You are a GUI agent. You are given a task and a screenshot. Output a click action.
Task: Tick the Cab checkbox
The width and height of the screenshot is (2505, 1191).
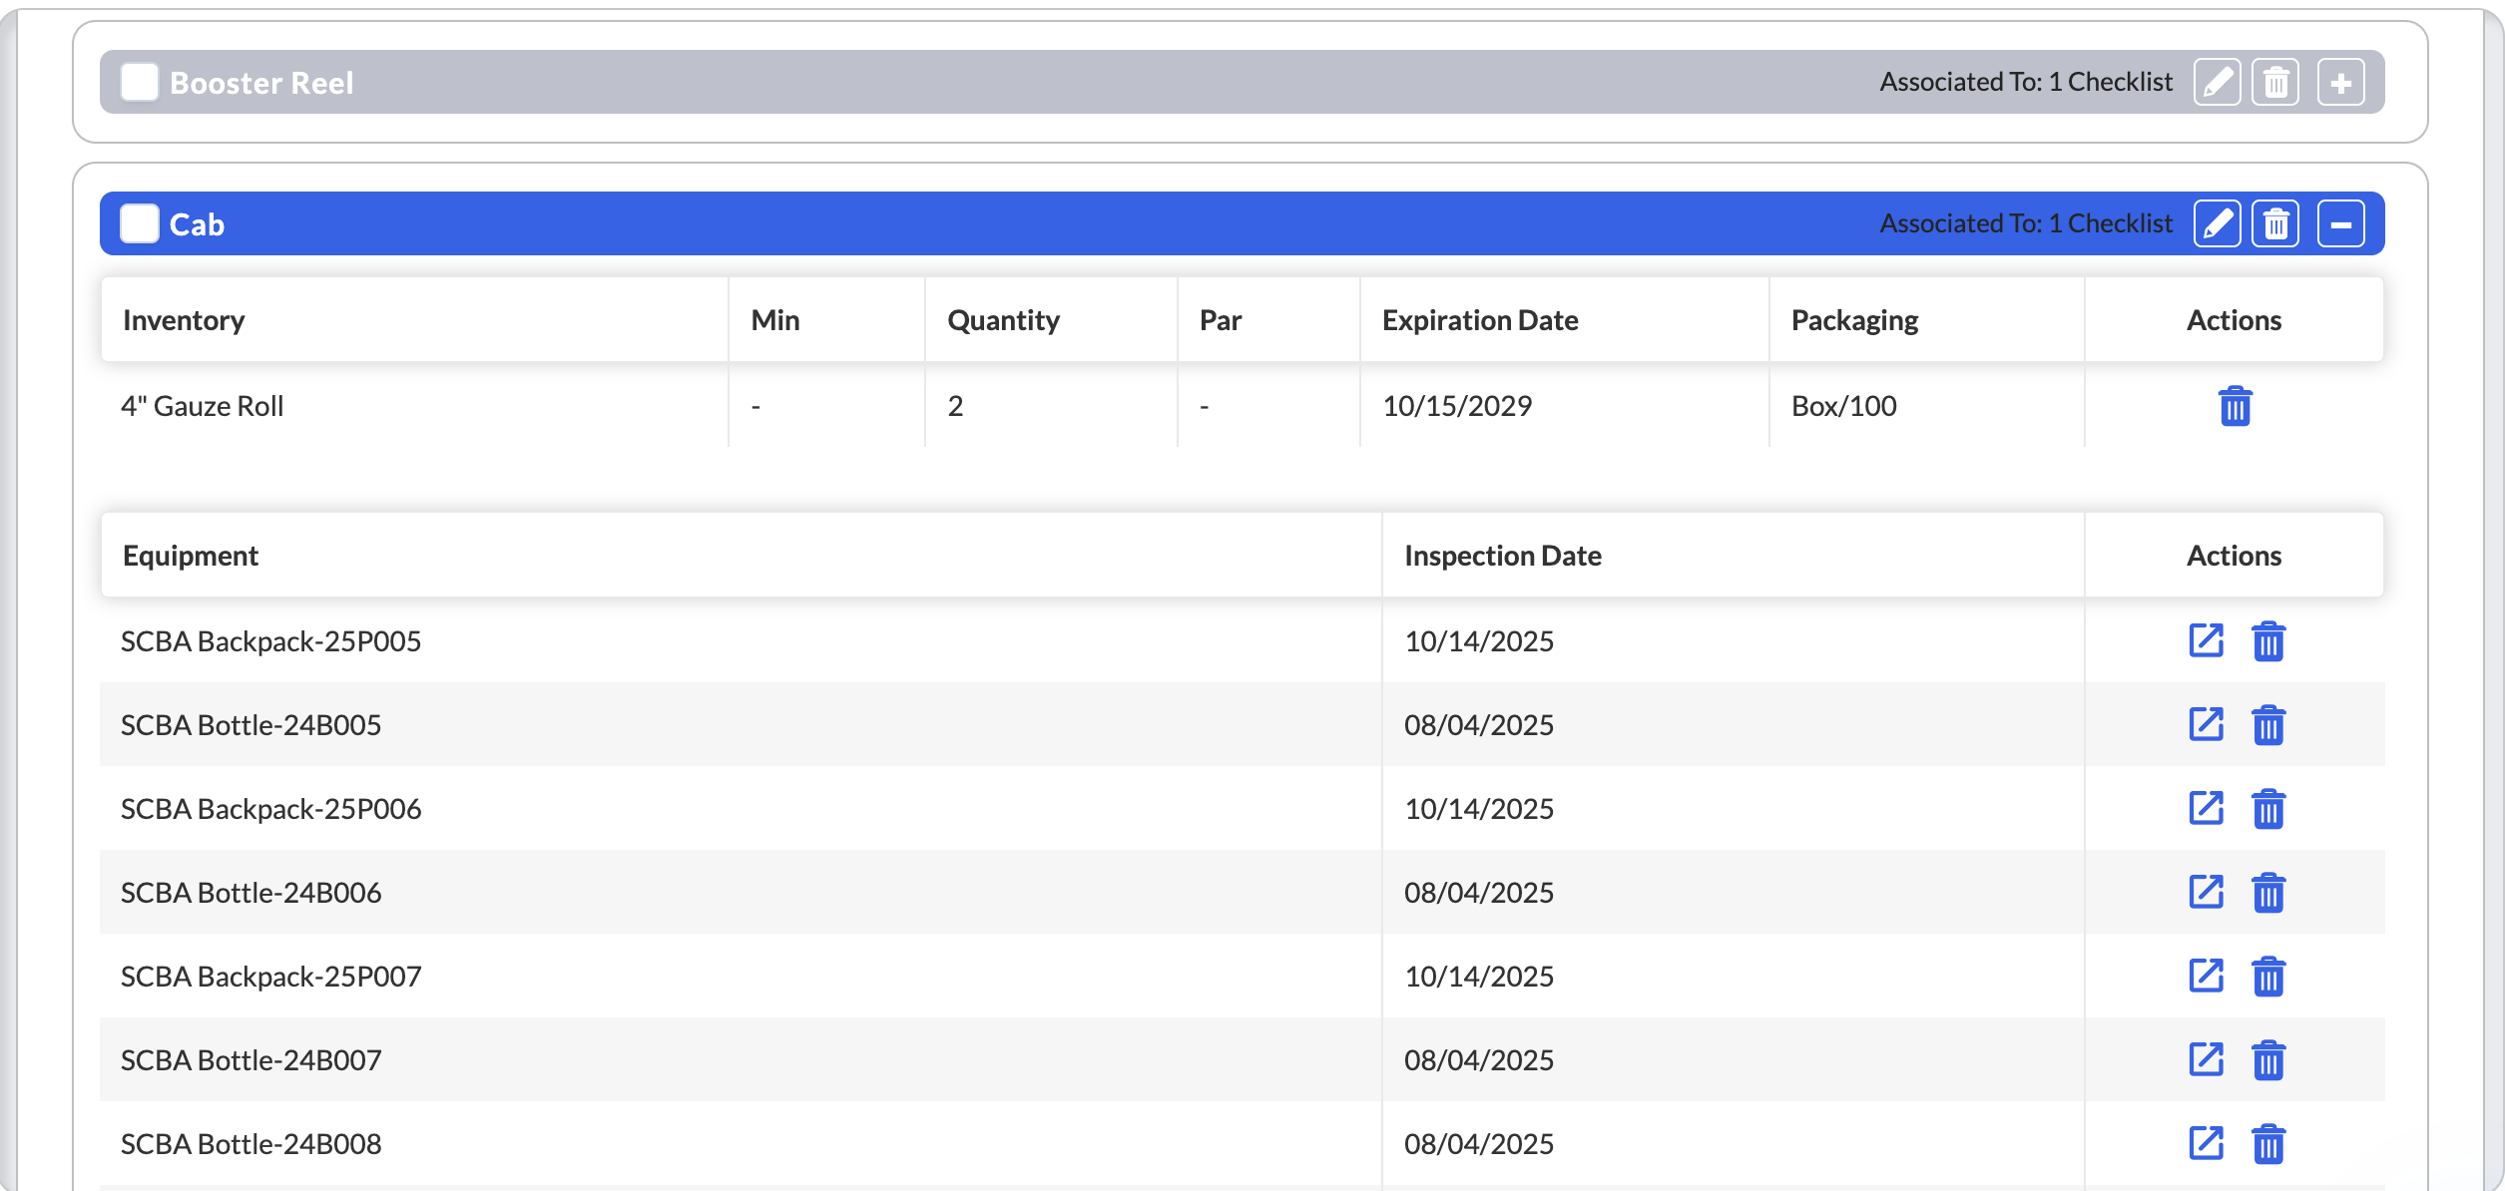(140, 223)
